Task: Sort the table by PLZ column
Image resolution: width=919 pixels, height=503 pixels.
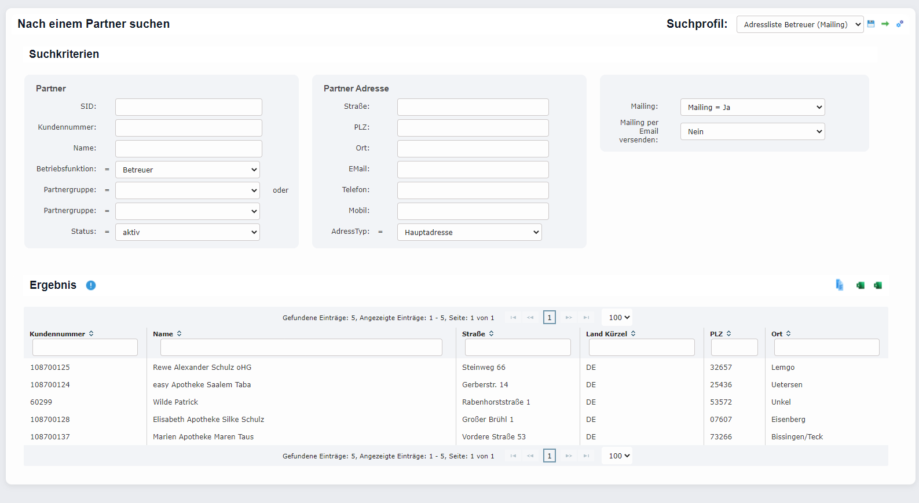Action: [x=728, y=334]
